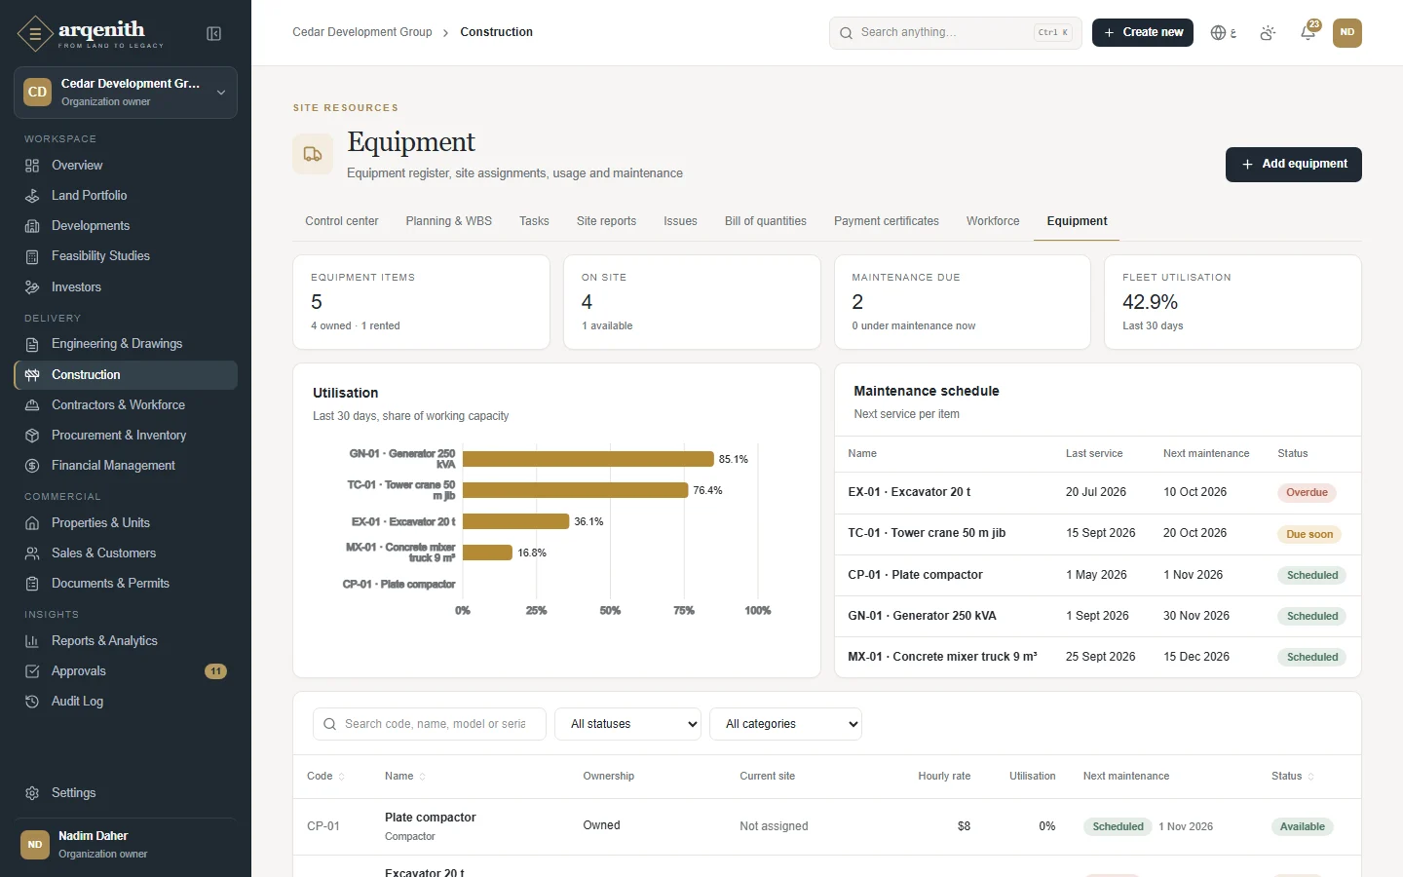
Task: Click the Developments sidebar icon
Action: click(x=32, y=226)
